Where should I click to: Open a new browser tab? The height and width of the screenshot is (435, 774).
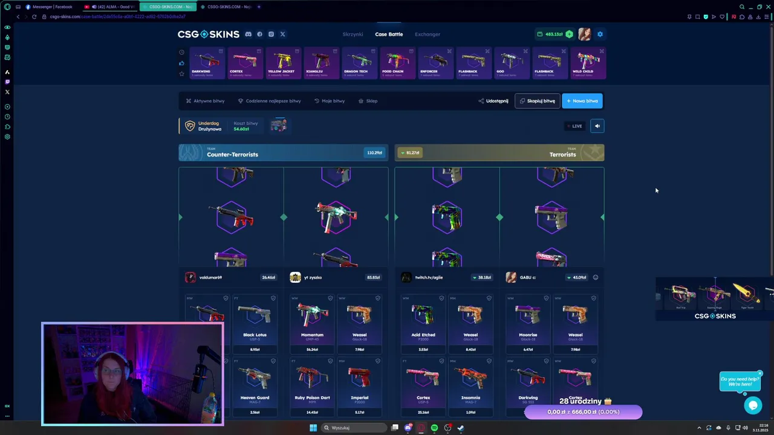point(259,7)
